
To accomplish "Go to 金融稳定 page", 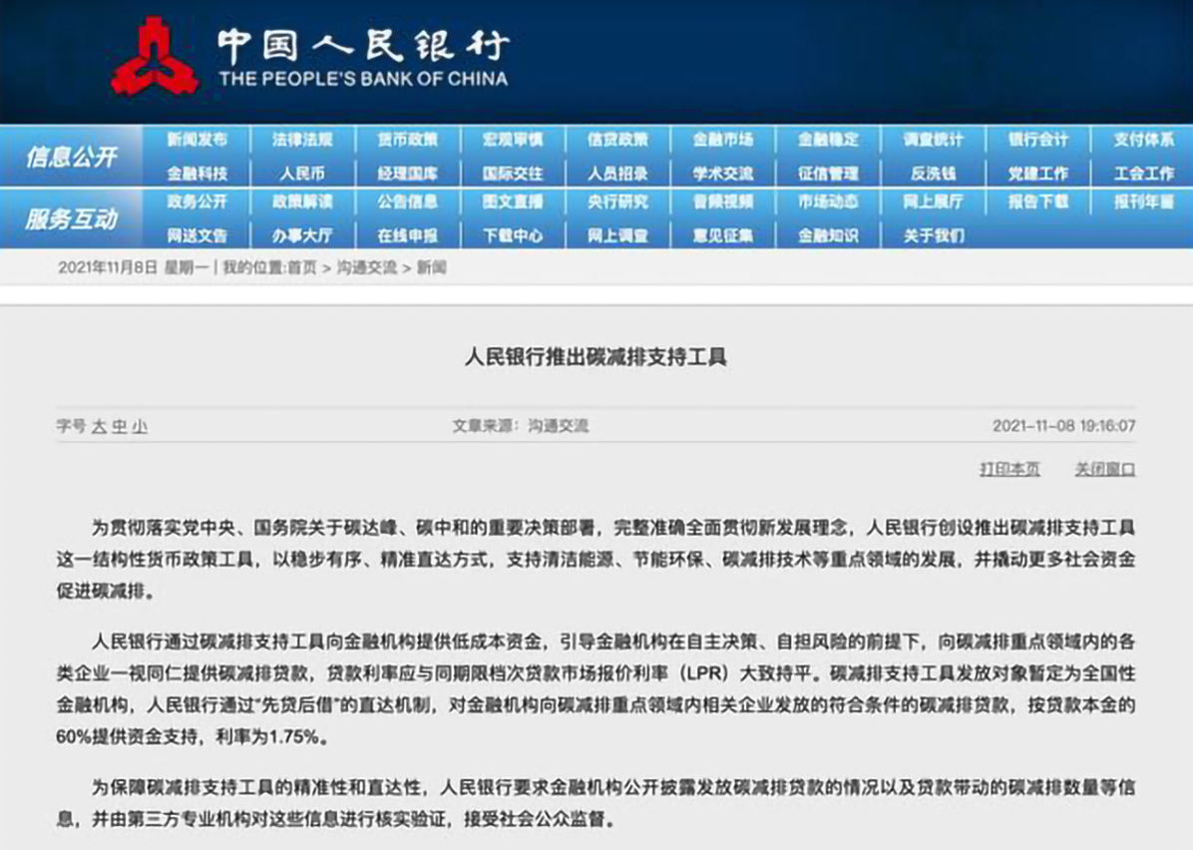I will tap(828, 140).
